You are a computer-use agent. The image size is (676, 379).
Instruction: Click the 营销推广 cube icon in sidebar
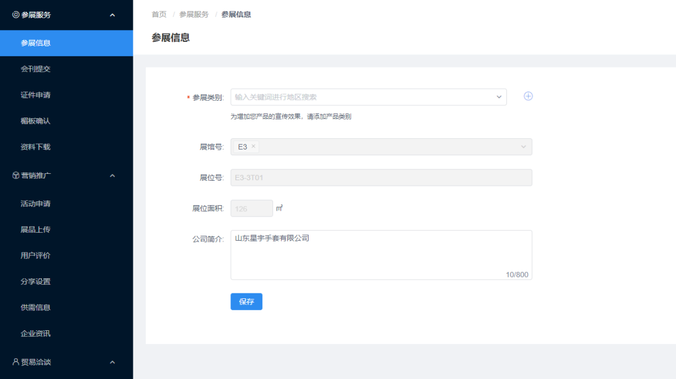pos(16,175)
